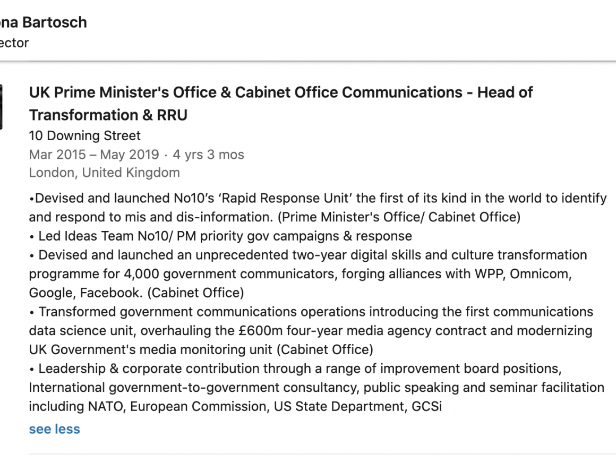The image size is (616, 462).
Task: Click the "London, United Kingdom" location text
Action: pos(104,173)
